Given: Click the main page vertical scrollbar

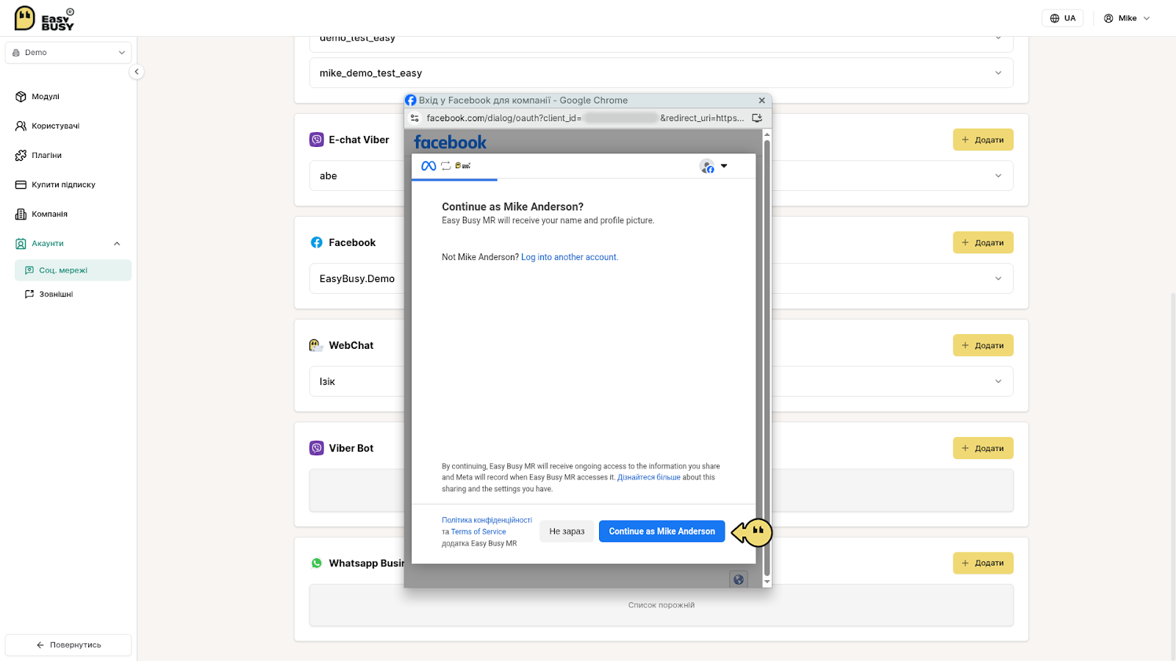Looking at the screenshot, I should pos(1173,476).
